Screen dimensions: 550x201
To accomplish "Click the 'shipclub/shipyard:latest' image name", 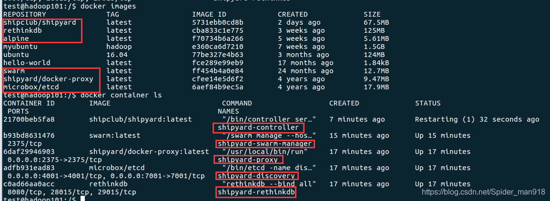I will tap(141, 119).
